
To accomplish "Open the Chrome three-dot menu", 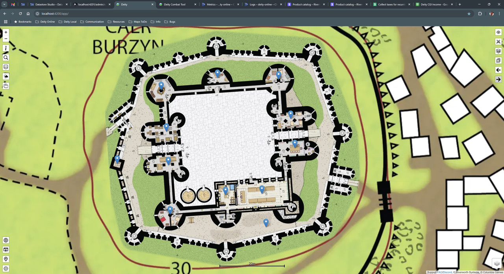I will click(499, 13).
